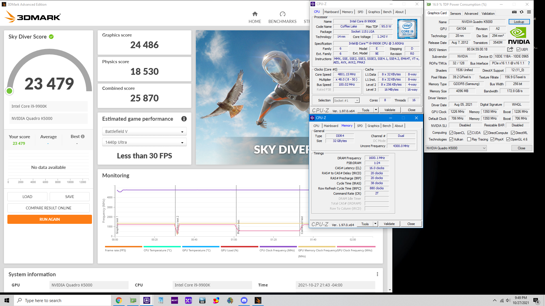The height and width of the screenshot is (306, 545).
Task: Enable the Ray Tracing checkbox
Action: (x=469, y=139)
